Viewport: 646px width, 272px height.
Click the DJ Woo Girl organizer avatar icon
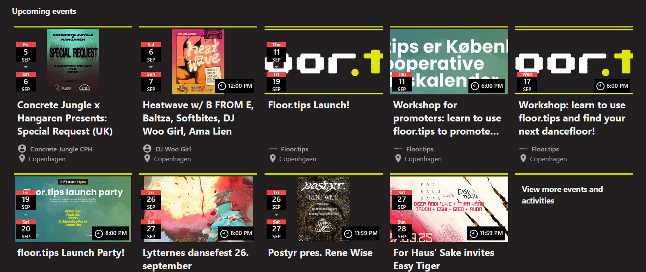[147, 149]
